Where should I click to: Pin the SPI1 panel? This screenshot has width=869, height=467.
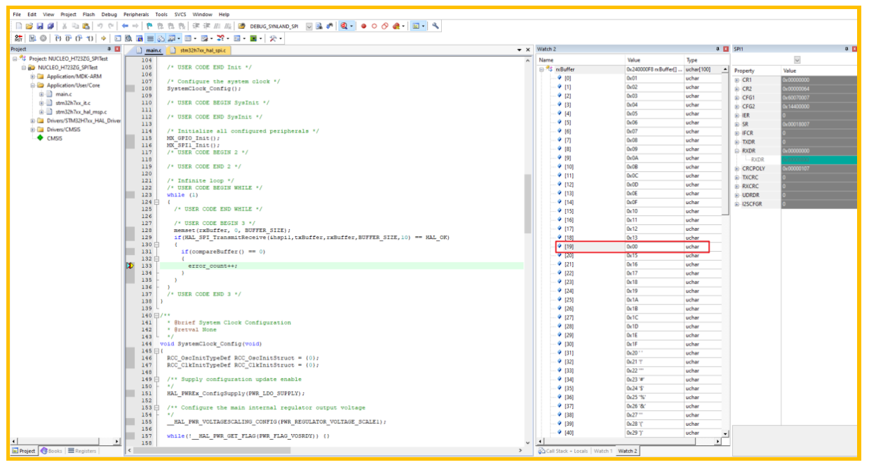tap(846, 49)
